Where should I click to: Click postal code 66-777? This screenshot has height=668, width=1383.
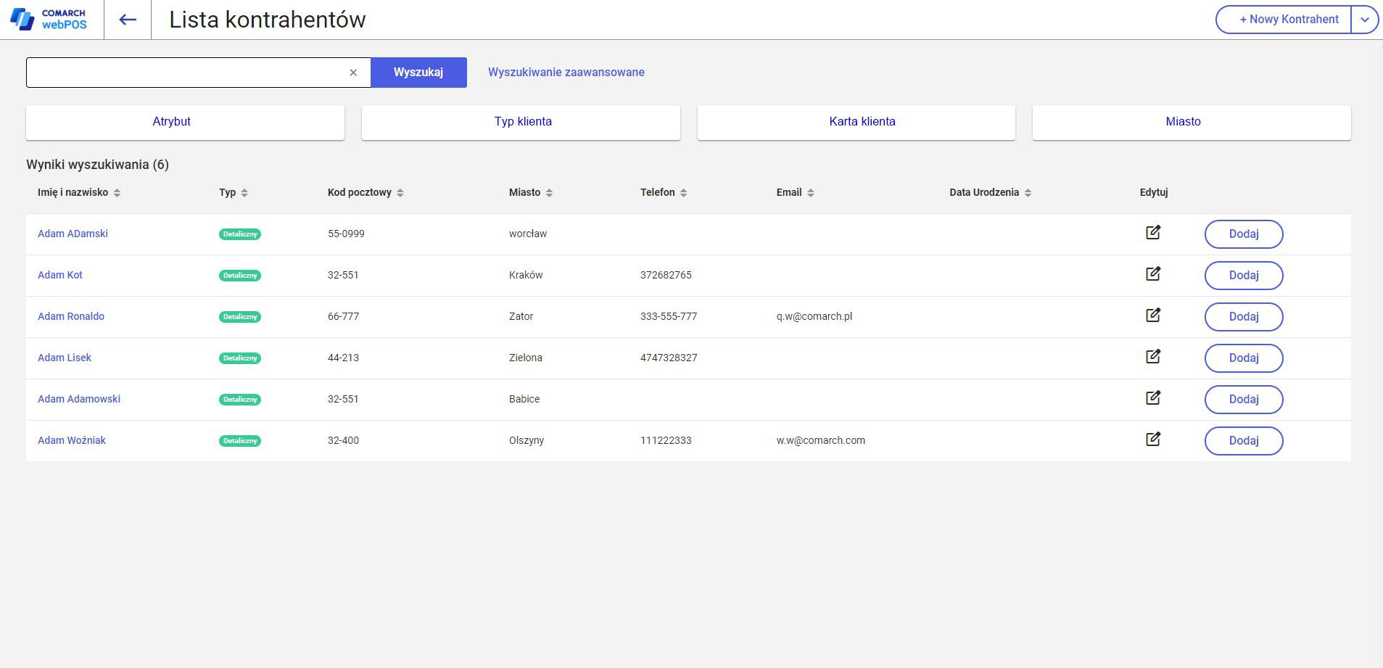click(343, 316)
